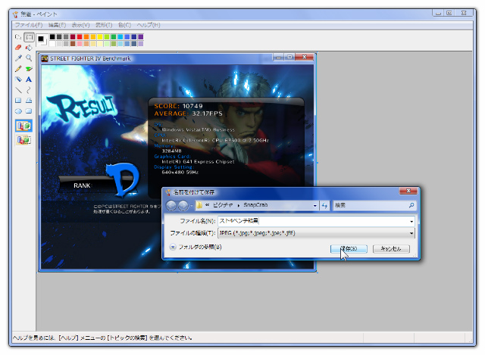Expand the address bar previous locations dropdown
Image resolution: width=485 pixels, height=355 pixels.
click(315, 205)
